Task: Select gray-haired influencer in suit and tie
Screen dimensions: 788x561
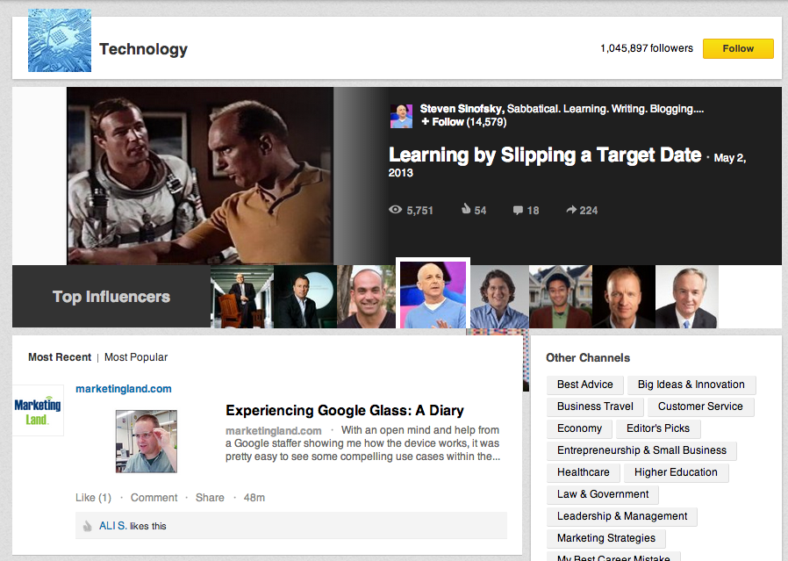Action: tap(687, 297)
